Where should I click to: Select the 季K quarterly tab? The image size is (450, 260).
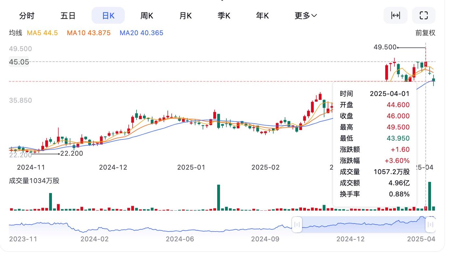point(224,16)
